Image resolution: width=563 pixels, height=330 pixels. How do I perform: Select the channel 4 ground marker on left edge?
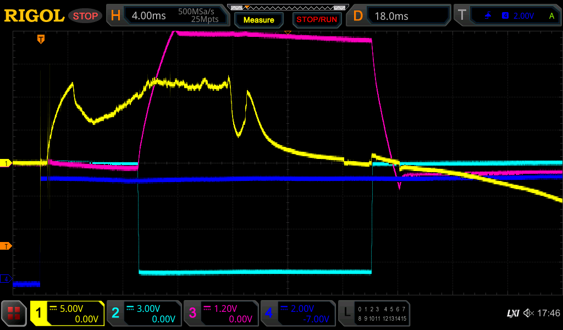(5, 279)
